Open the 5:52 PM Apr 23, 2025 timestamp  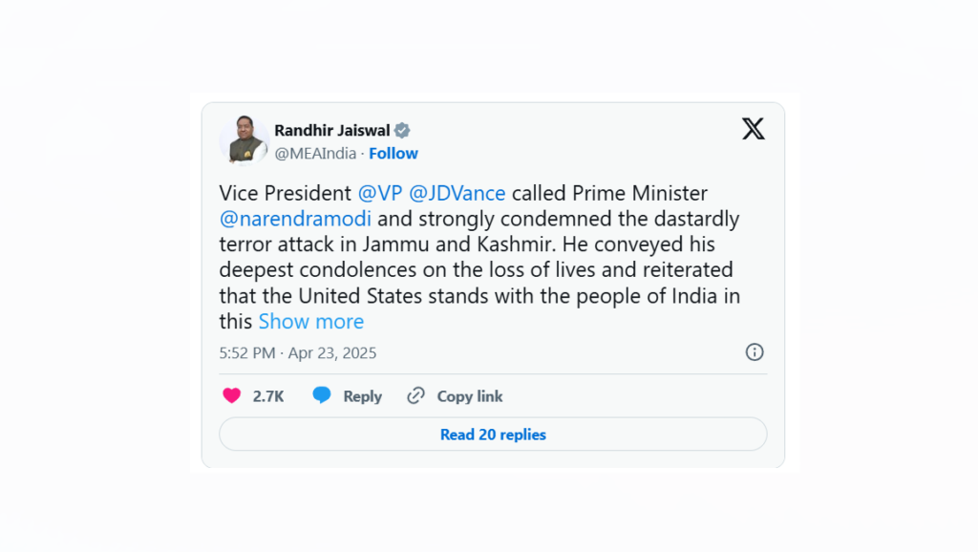(298, 353)
